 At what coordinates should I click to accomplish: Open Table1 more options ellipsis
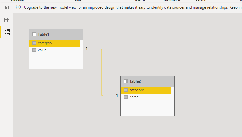pyautogui.click(x=78, y=33)
